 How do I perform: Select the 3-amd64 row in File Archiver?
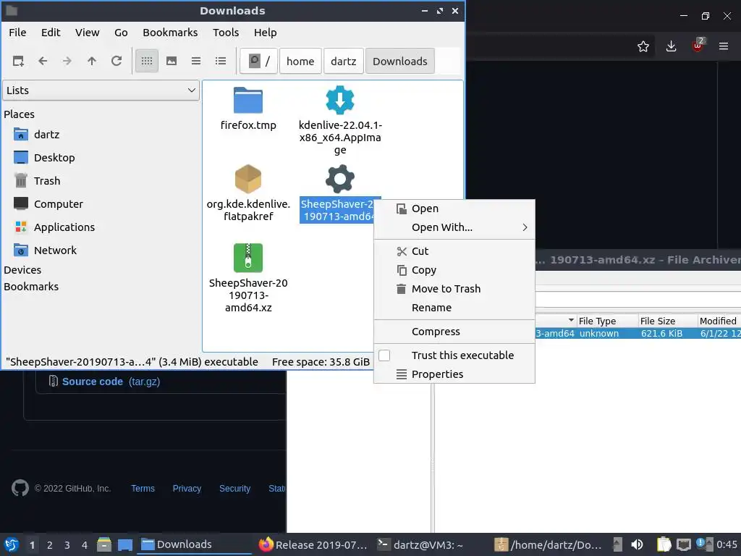(x=638, y=333)
